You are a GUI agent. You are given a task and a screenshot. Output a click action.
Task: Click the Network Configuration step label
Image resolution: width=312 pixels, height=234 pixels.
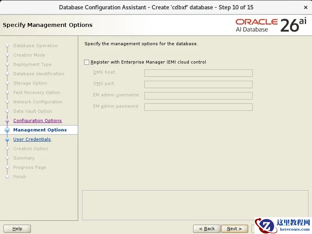pyautogui.click(x=38, y=102)
